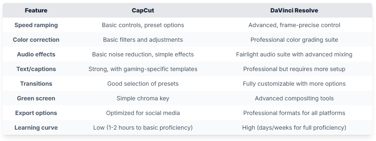This screenshot has height=141, width=376.
Task: Click the 'Low (1-2 hours' proficiency cell
Action: 143,127
